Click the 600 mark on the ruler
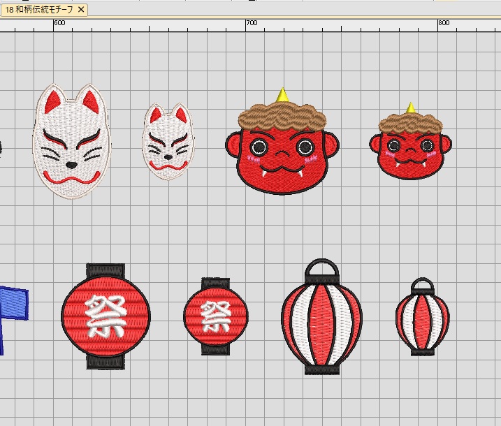 59,23
